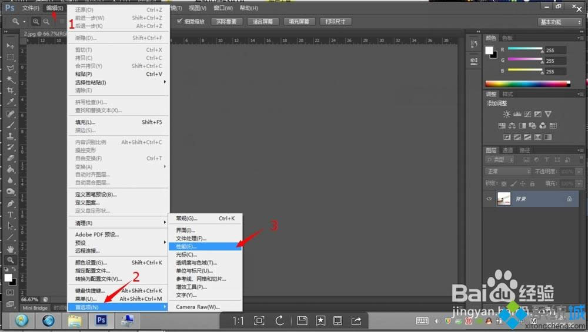Toggle the 细微缩放 checkbox
The image size is (588, 332).
coord(181,21)
